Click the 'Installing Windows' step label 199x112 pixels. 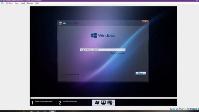(70, 101)
